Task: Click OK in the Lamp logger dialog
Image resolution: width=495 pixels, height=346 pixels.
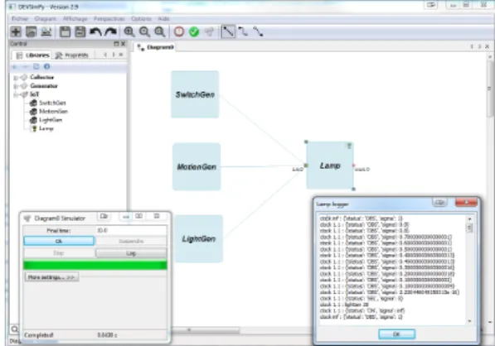Action: click(396, 334)
